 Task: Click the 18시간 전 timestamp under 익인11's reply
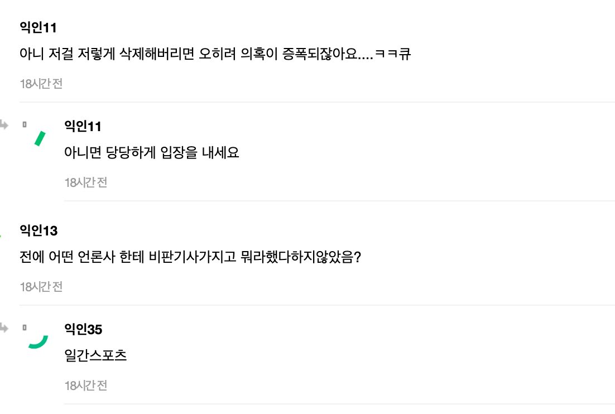86,182
